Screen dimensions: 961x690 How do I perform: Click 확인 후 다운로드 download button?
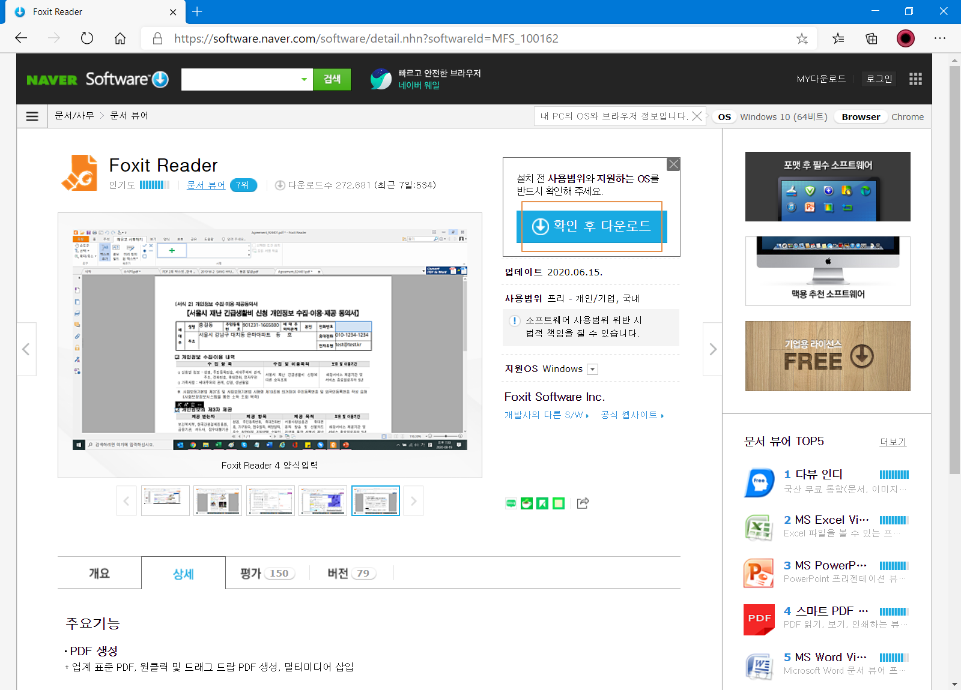coord(592,226)
